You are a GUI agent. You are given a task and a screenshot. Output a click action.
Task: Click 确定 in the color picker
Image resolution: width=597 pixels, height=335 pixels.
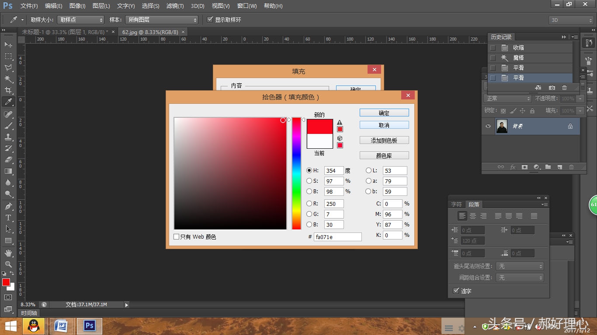coord(384,113)
